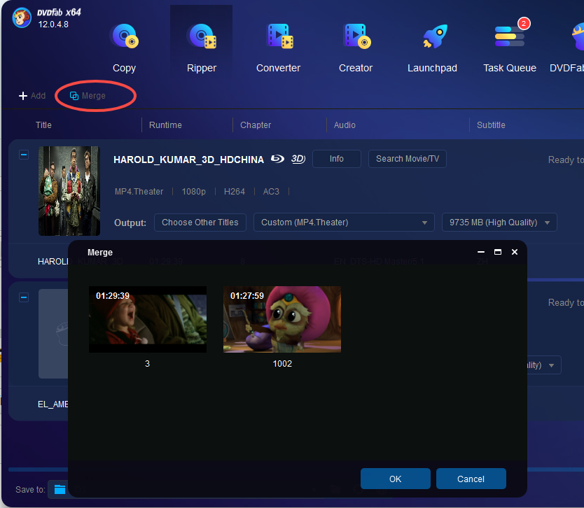The image size is (584, 508).
Task: Uncheck the HAROLD_KUMAR title checkbox
Action: click(x=24, y=155)
